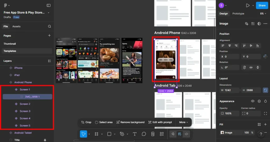Screen dimensions: 270x142
Task: Open Fill styles grid icon
Action: [x=259, y=124]
